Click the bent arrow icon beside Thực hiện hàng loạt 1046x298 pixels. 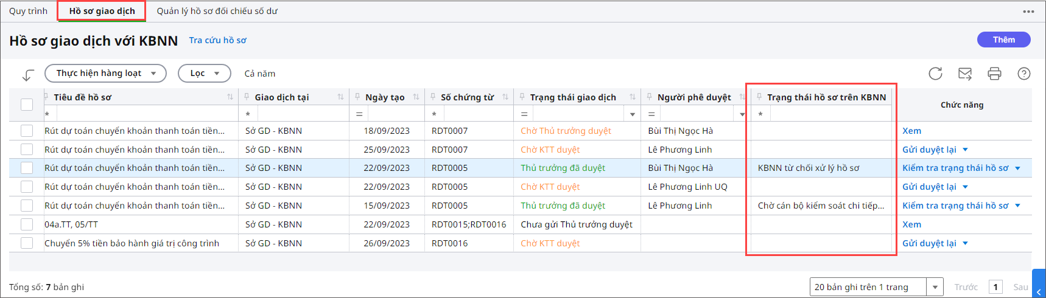tap(28, 74)
